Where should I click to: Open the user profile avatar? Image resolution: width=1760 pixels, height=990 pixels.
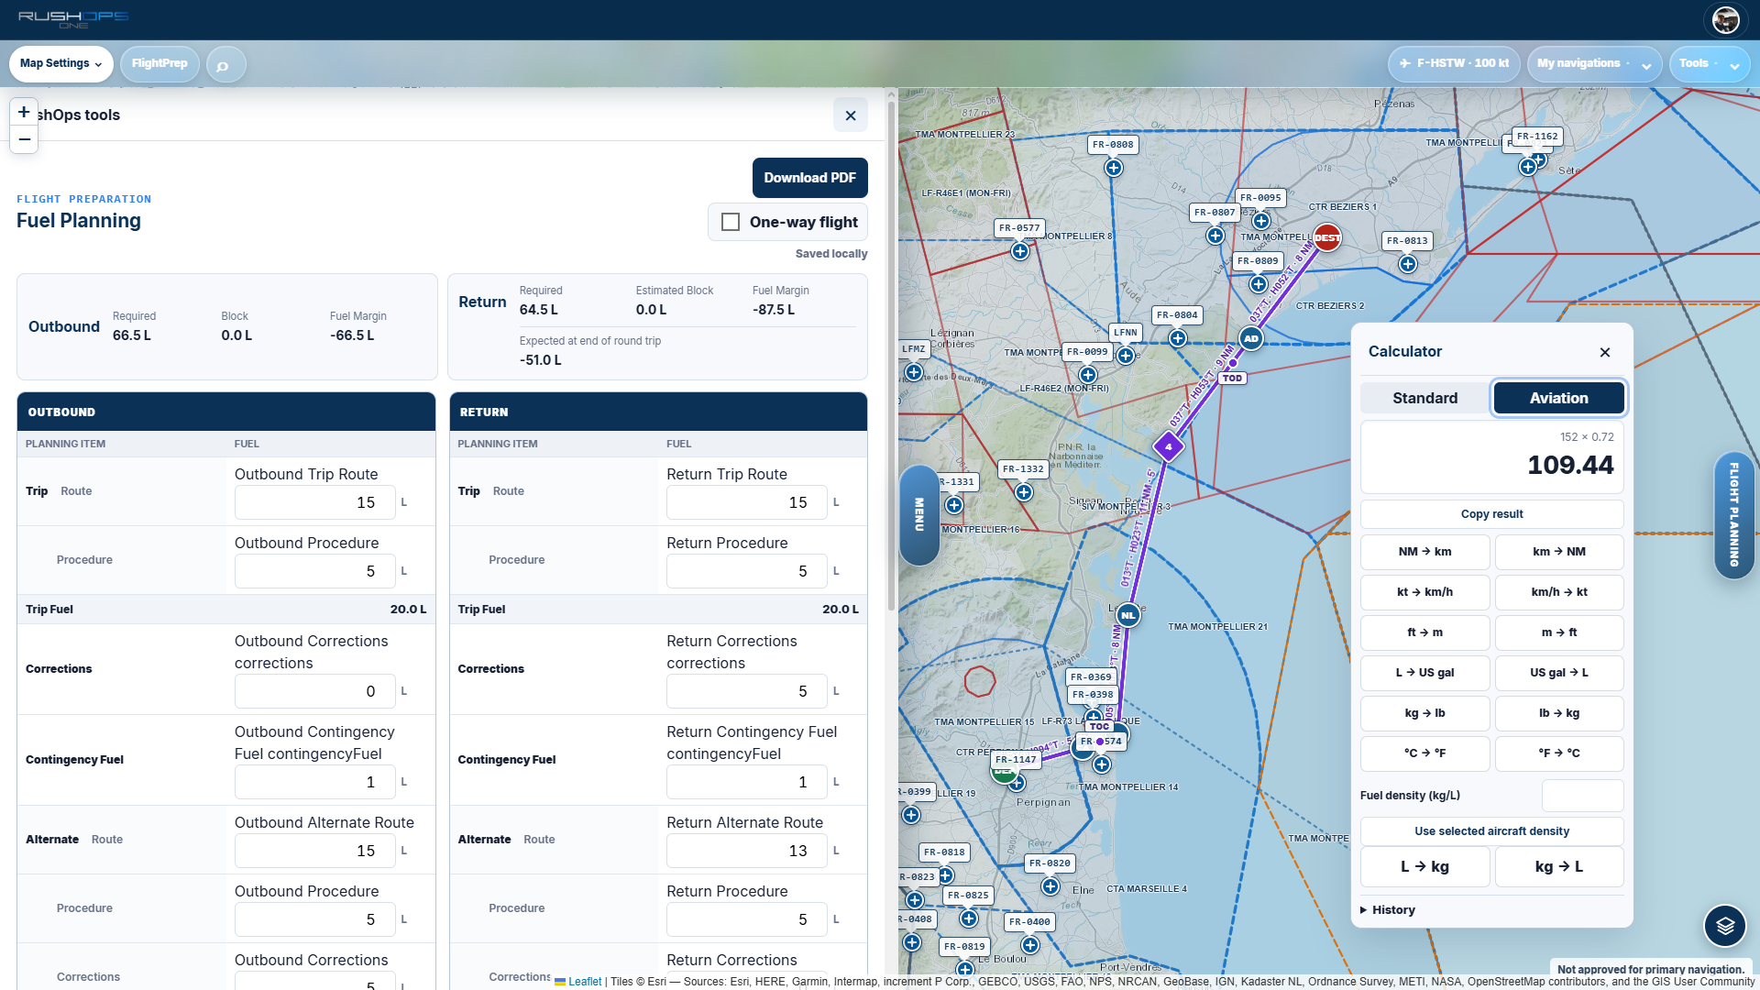tap(1725, 19)
